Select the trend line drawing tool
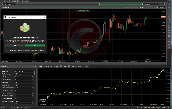This screenshot has height=109, width=172. 169,13
